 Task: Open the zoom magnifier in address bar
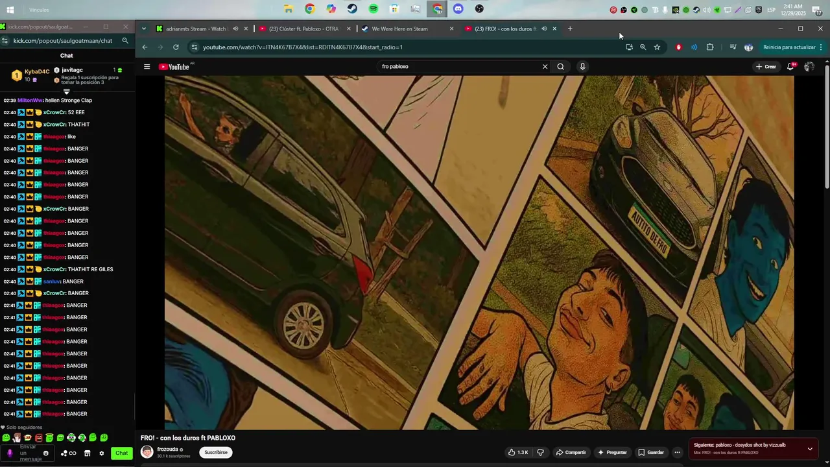pos(643,47)
